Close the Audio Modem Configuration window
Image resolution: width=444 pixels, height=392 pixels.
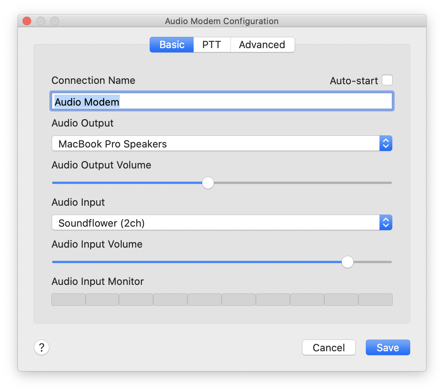point(27,21)
